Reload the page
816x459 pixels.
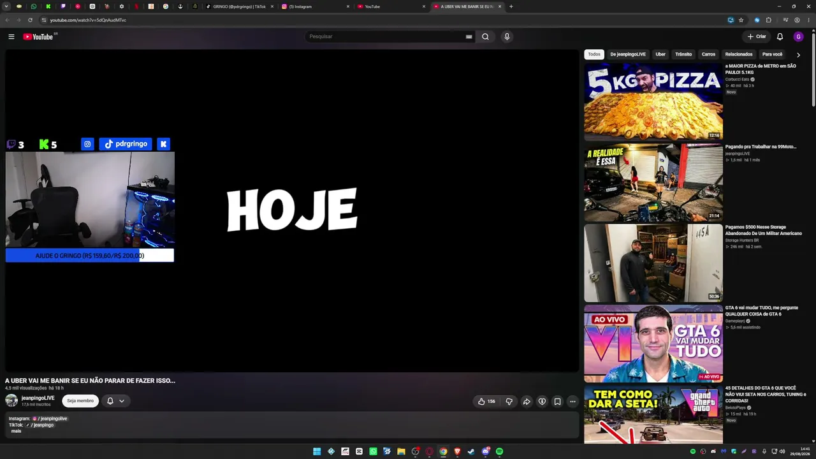[x=30, y=20]
